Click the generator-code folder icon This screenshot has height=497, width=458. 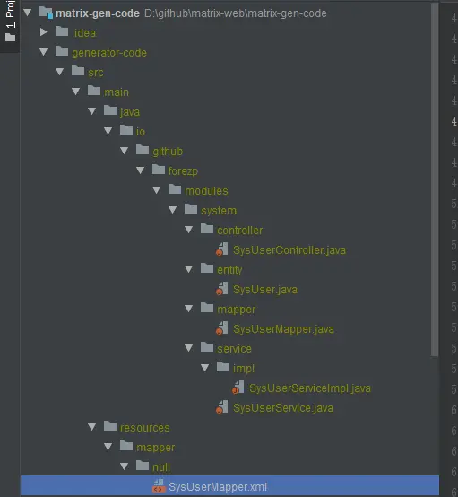[62, 51]
